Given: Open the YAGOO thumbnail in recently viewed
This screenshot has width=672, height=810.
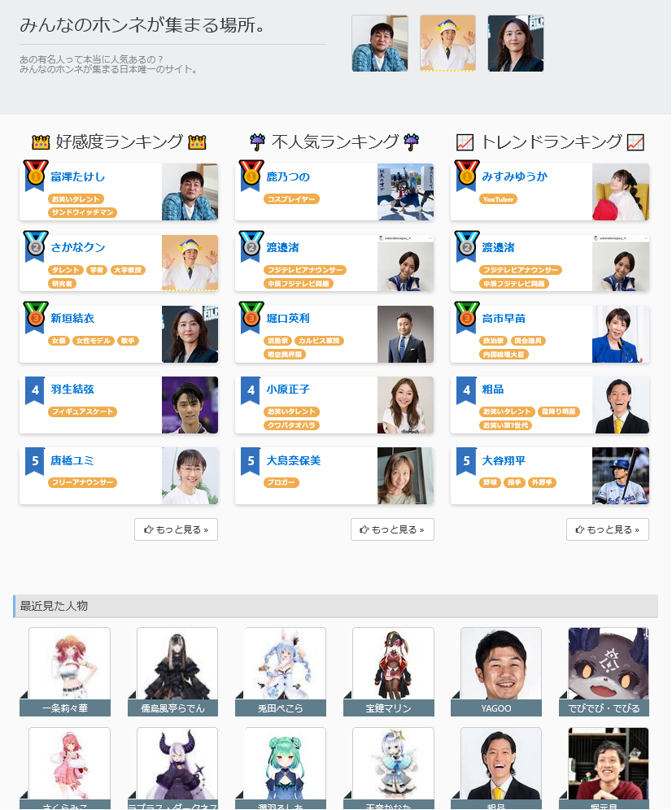Looking at the screenshot, I should 500,665.
